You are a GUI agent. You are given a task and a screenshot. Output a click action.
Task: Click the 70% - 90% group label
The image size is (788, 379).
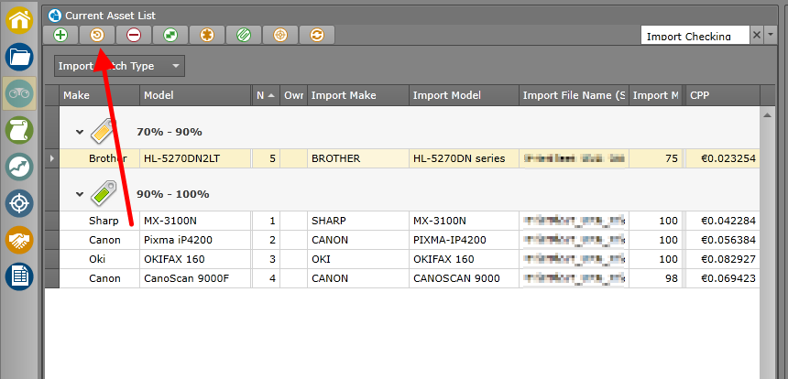coord(170,133)
